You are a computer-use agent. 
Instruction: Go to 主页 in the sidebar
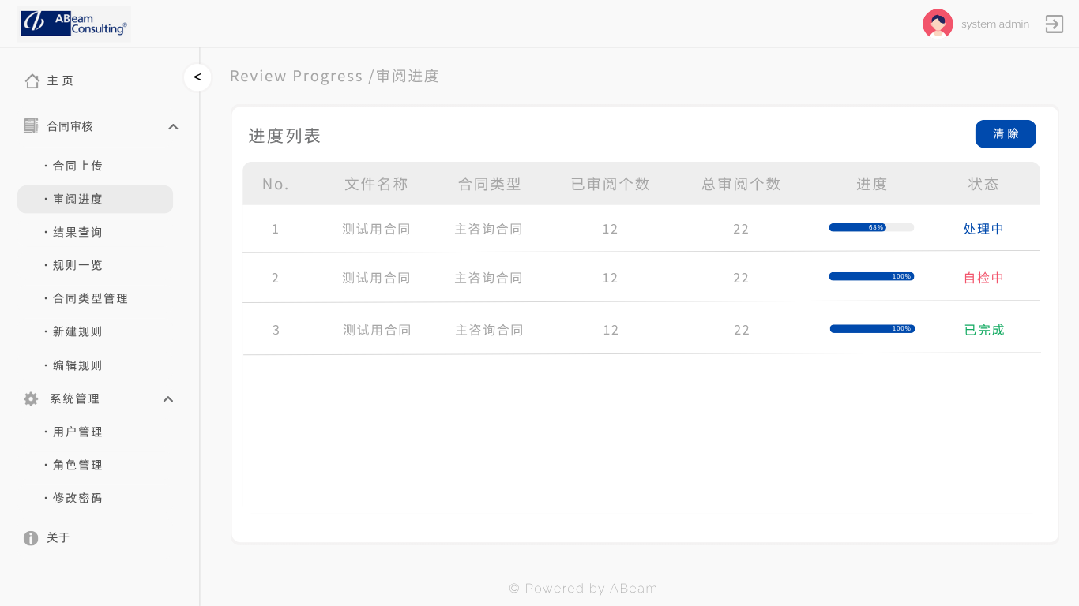[x=61, y=80]
